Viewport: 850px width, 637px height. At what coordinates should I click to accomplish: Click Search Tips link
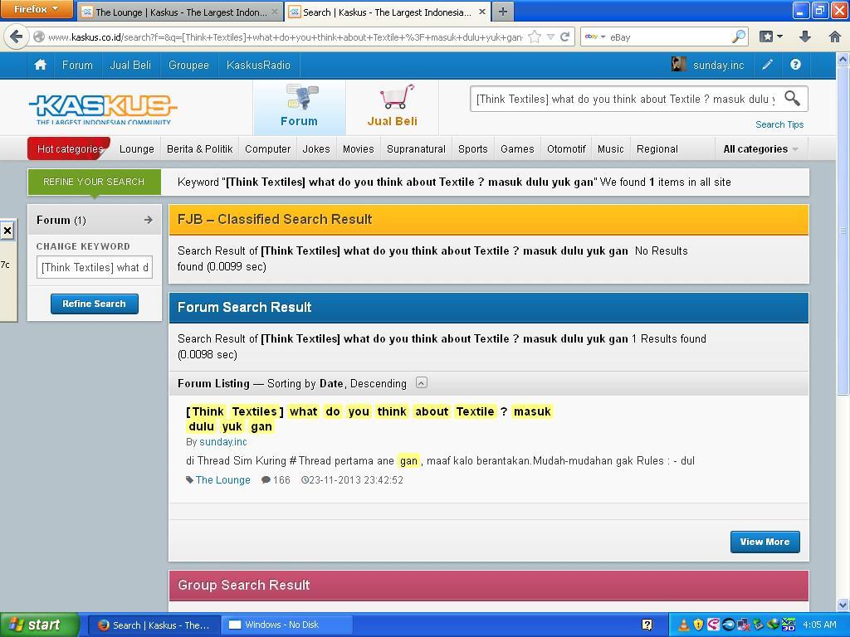tap(779, 124)
